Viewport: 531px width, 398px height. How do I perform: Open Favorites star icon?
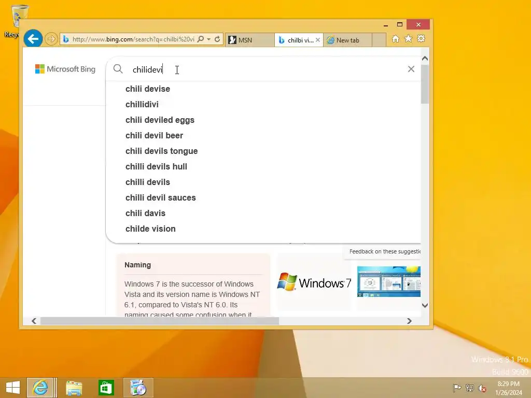click(409, 38)
